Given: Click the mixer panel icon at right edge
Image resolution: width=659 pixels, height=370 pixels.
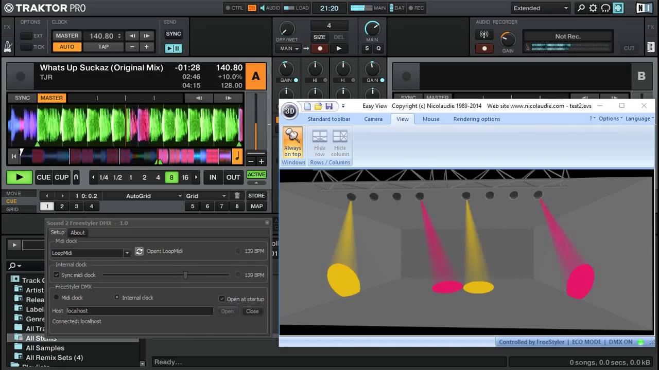Looking at the screenshot, I should [x=651, y=47].
